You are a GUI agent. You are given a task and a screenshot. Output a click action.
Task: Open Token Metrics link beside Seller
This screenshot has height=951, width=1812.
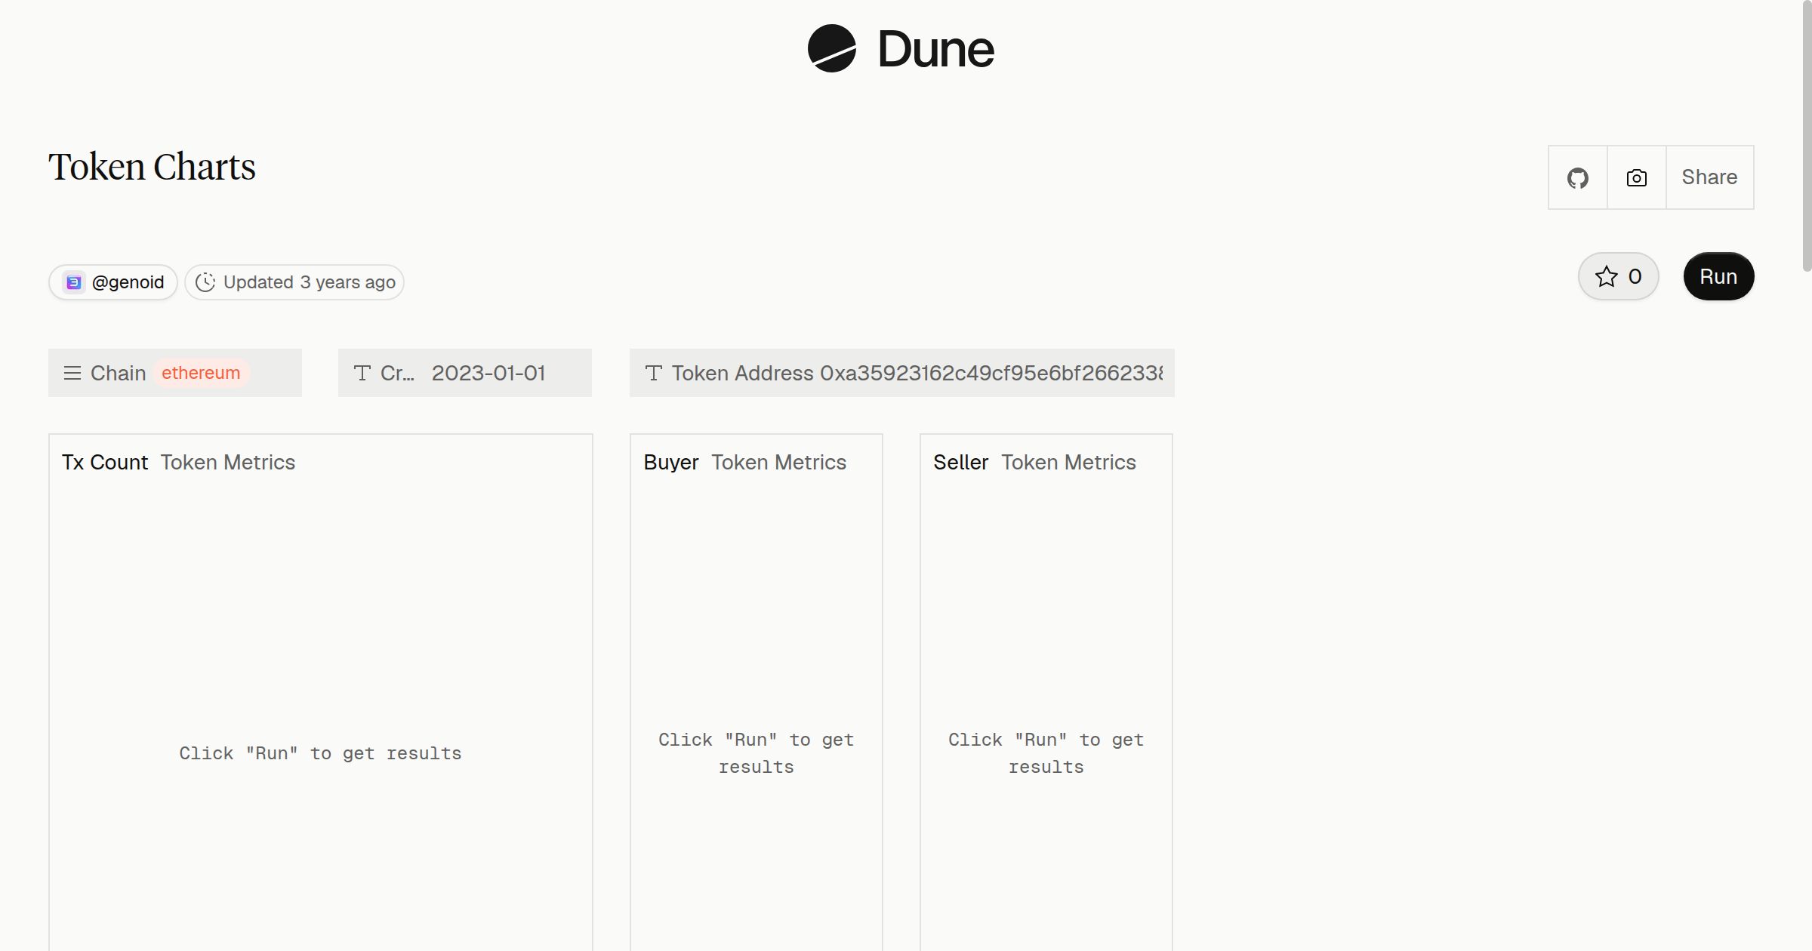point(1069,462)
